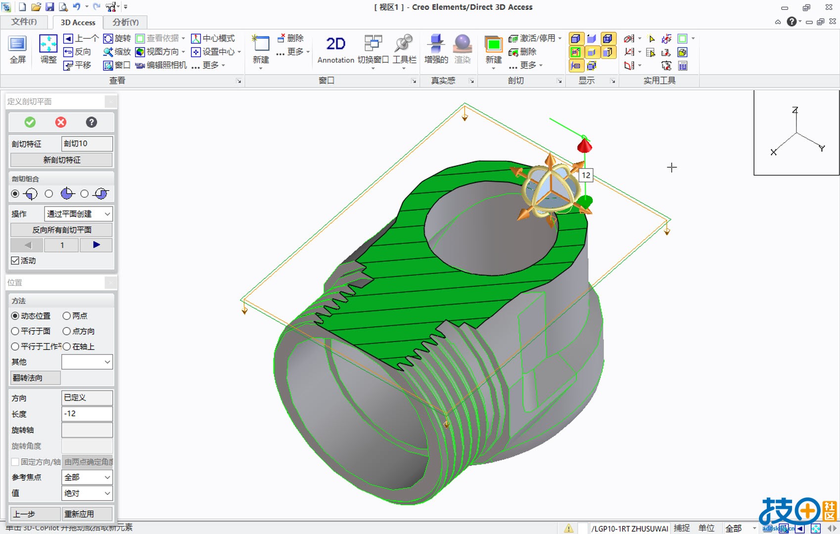Click the Undo icon in quick access toolbar
The height and width of the screenshot is (534, 840).
(x=77, y=7)
